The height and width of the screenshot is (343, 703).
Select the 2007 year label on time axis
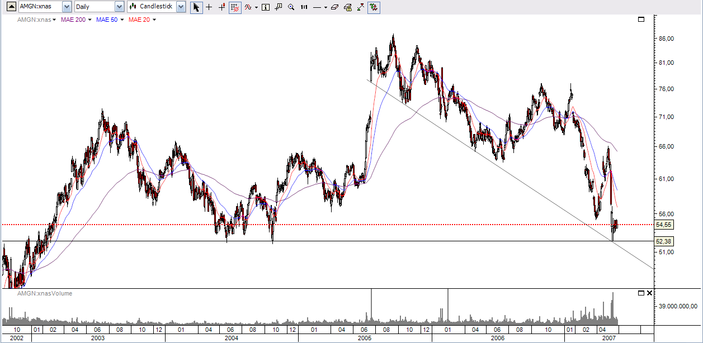point(608,338)
